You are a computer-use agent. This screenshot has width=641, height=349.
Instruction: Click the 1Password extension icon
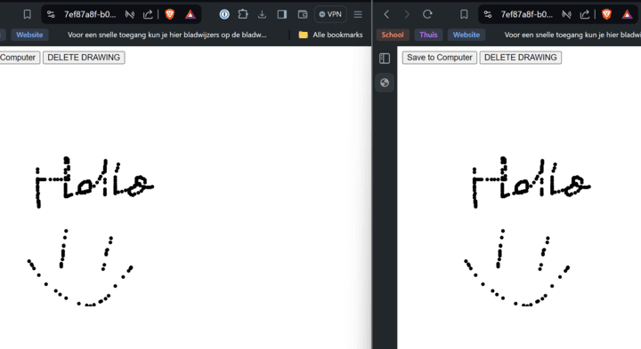tap(224, 14)
